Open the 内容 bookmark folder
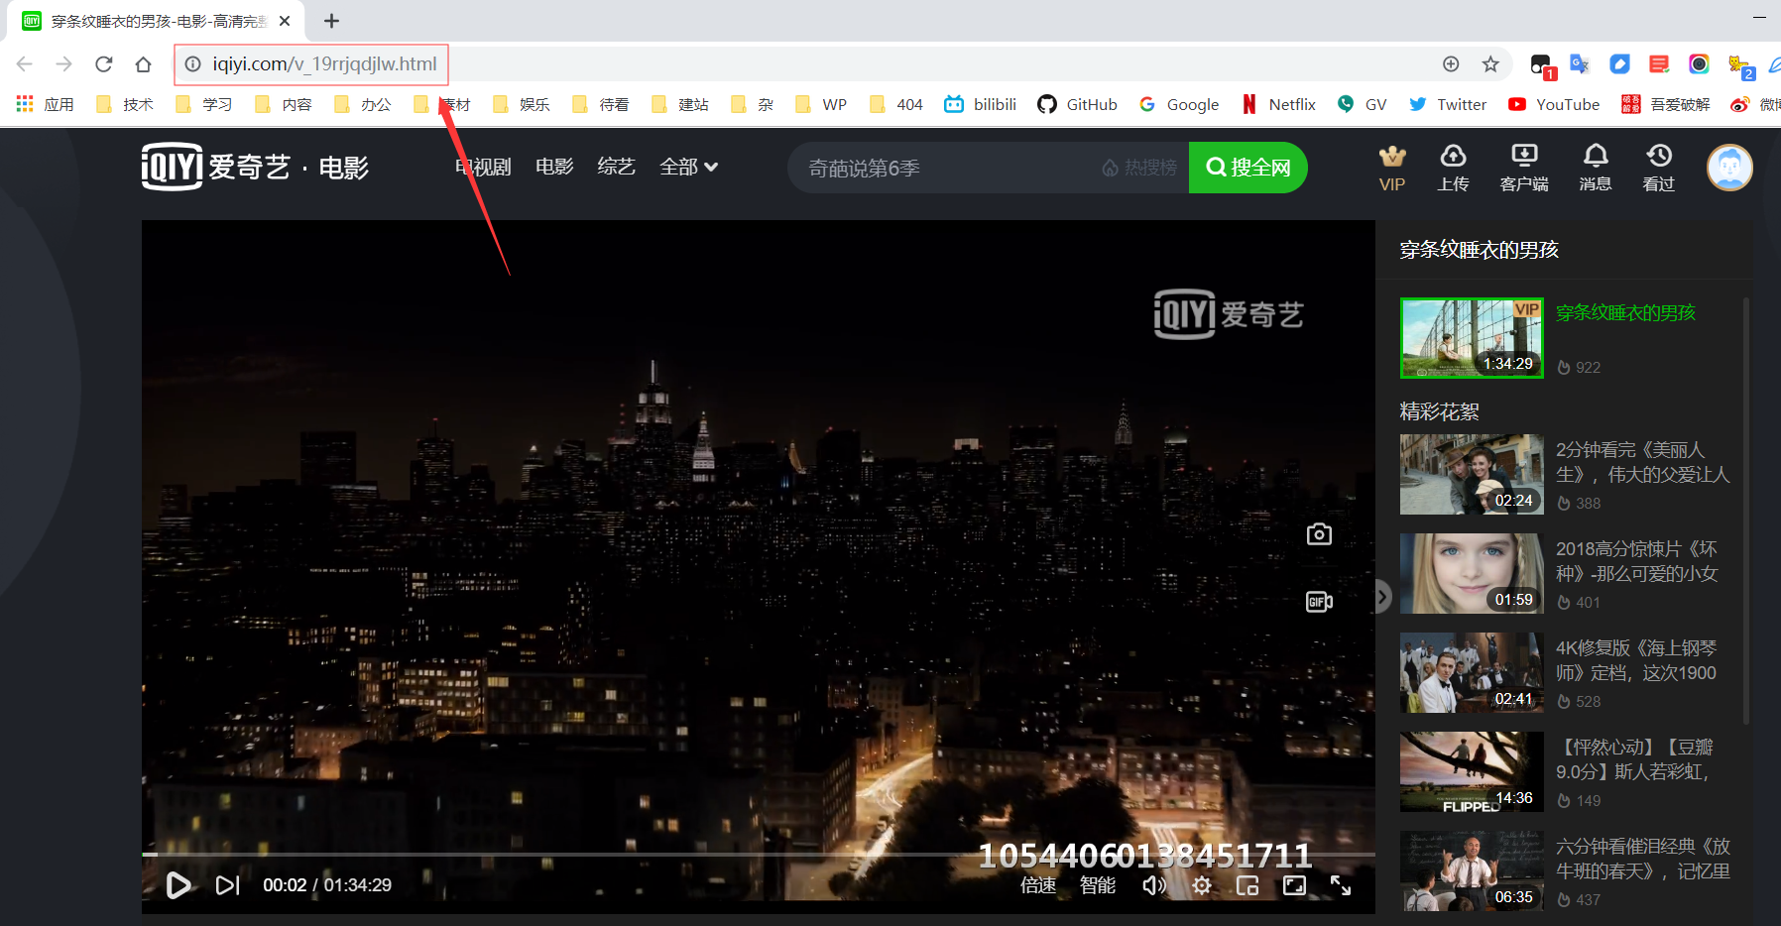 (x=284, y=104)
